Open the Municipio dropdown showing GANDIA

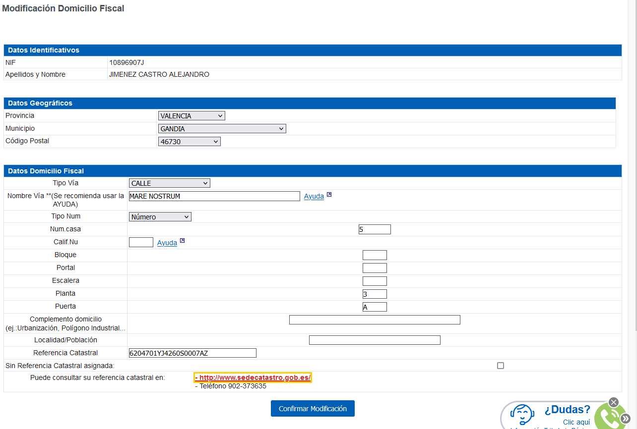[x=222, y=129]
